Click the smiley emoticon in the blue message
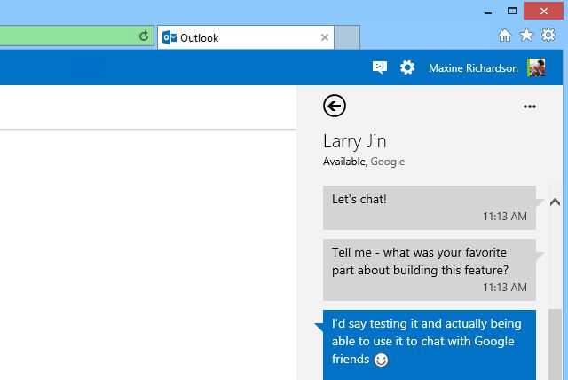The height and width of the screenshot is (380, 568). 382,360
